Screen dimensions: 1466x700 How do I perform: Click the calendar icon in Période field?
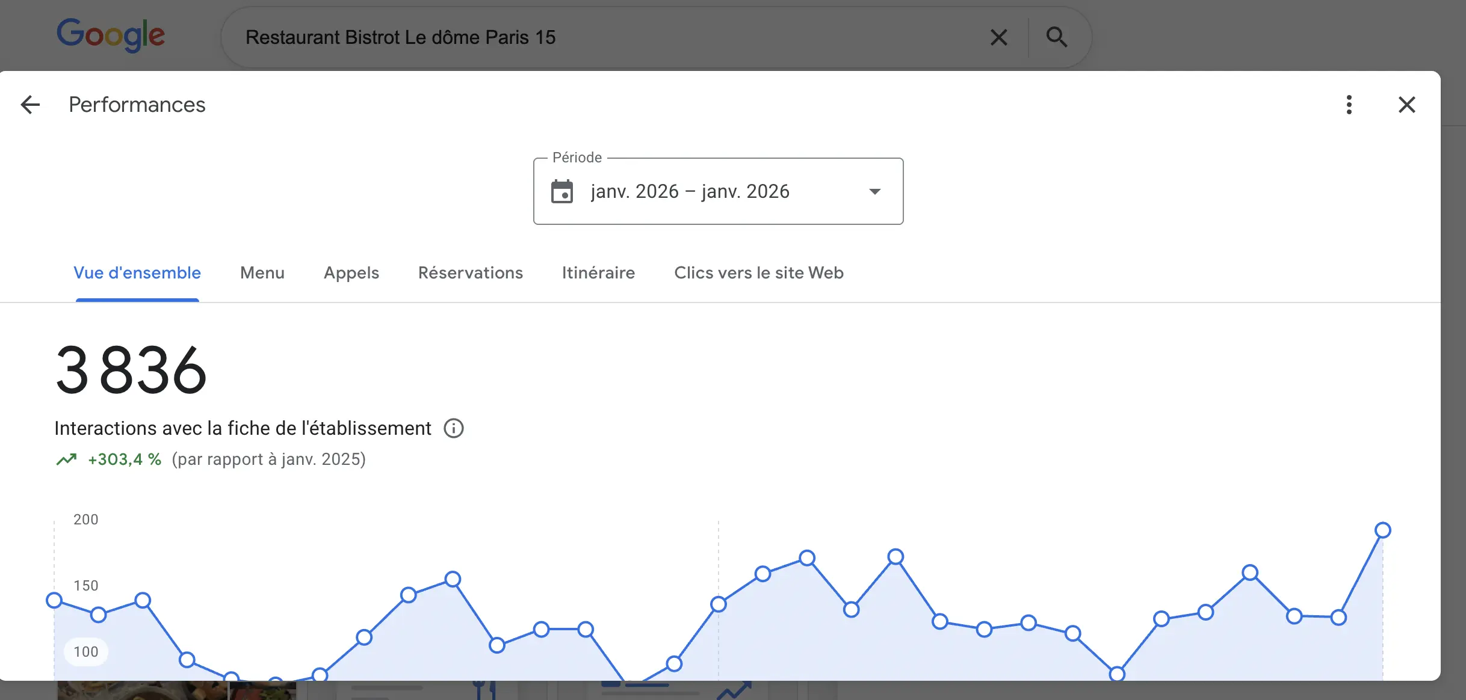pos(562,192)
